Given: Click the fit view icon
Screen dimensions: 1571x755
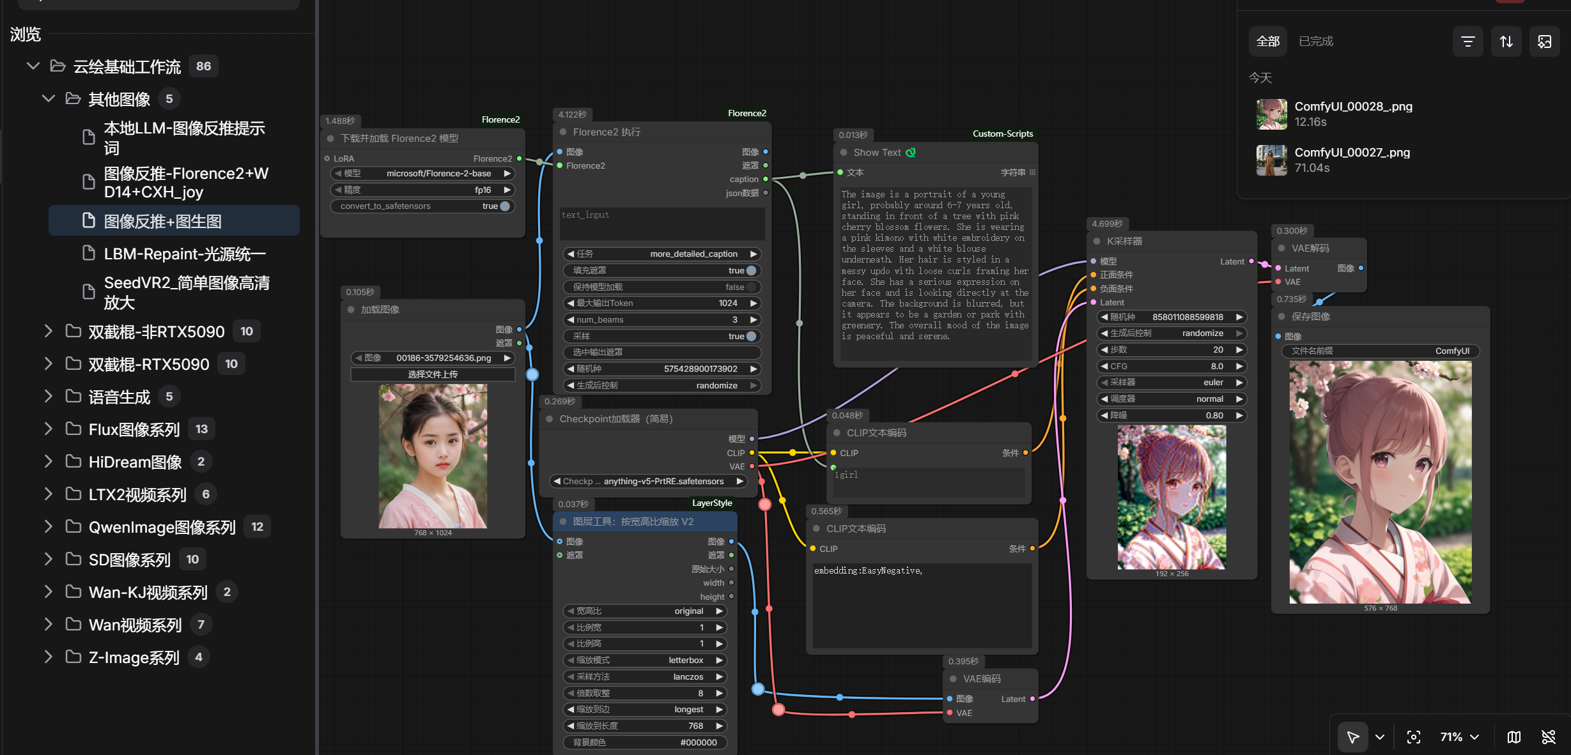Looking at the screenshot, I should click(1414, 737).
